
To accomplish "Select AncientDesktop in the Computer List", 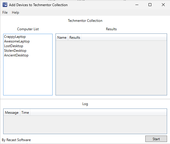I will (16, 55).
